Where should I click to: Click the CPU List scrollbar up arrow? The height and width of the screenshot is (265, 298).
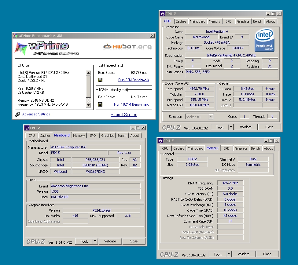click(x=89, y=73)
